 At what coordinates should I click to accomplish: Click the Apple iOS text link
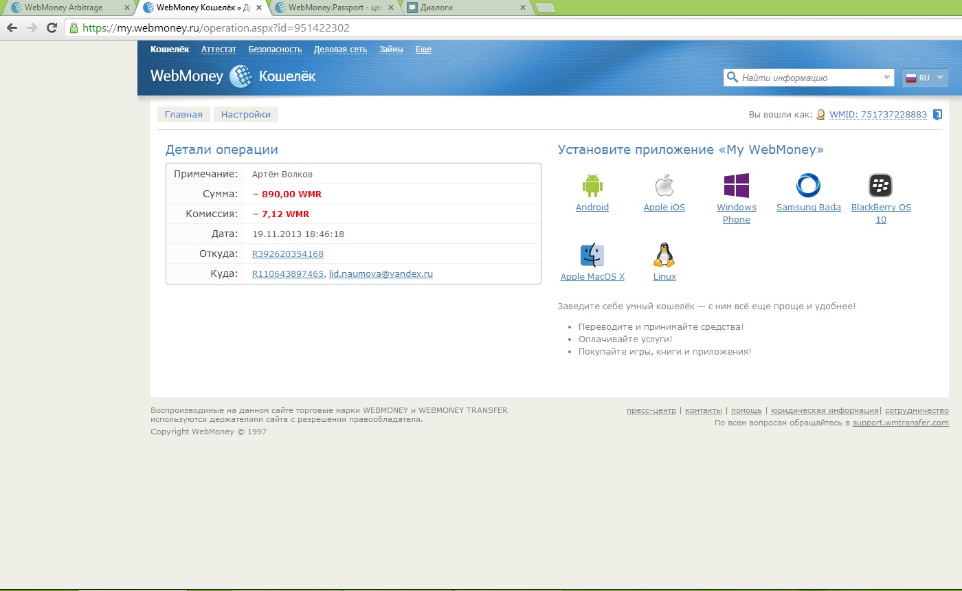(x=664, y=208)
